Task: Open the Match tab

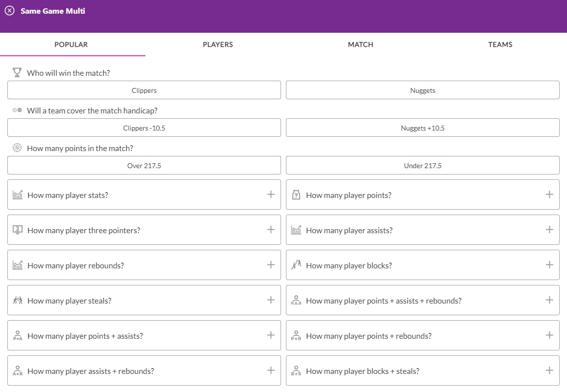Action: (360, 44)
